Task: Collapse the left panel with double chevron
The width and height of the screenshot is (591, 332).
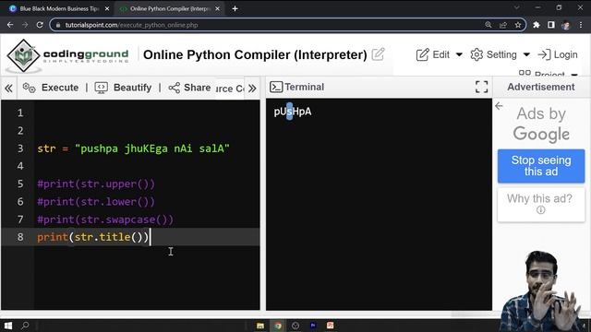Action: (x=8, y=89)
